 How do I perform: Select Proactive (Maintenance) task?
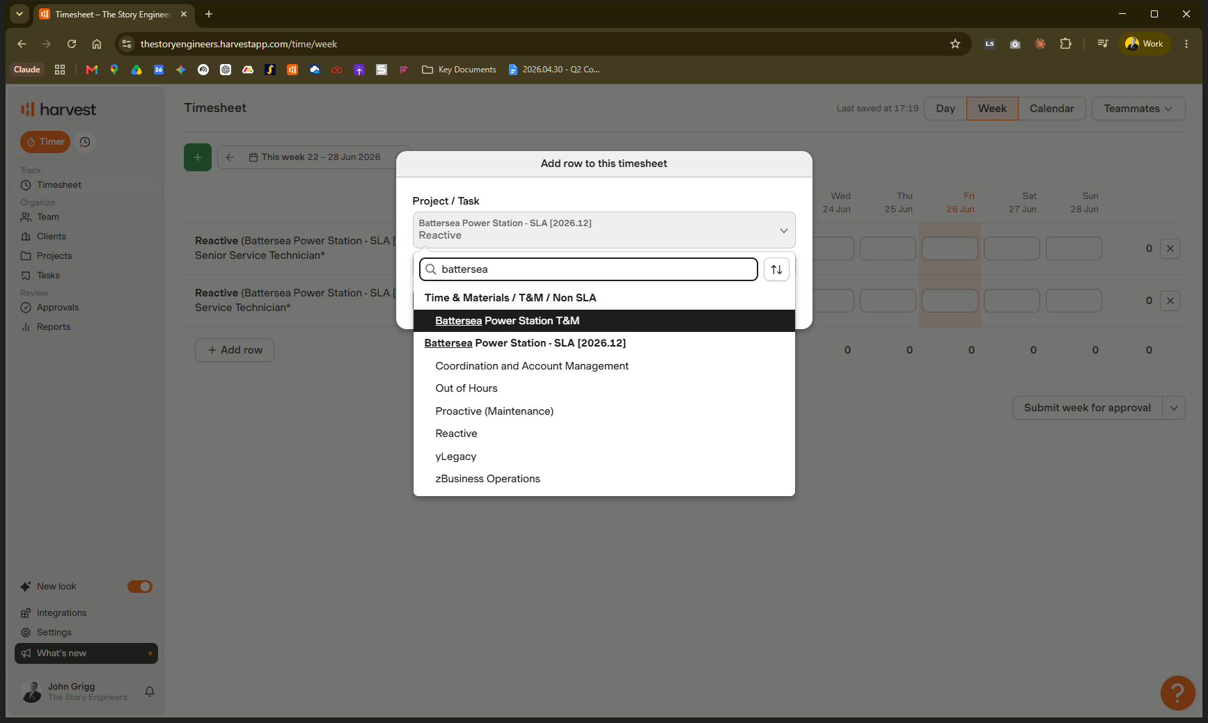604,411
